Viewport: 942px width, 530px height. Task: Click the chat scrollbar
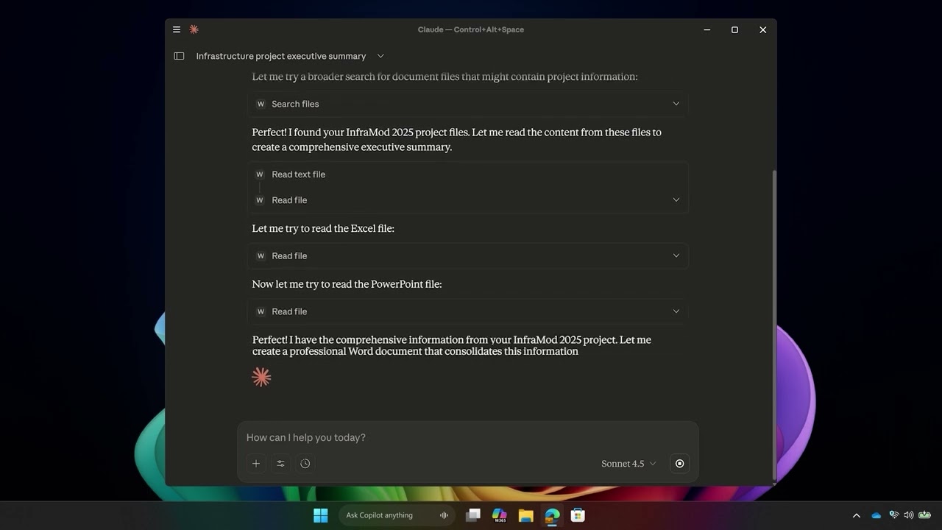pos(773,324)
